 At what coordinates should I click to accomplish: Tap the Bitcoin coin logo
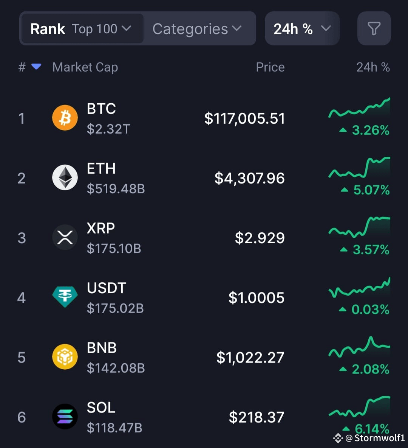pos(65,118)
